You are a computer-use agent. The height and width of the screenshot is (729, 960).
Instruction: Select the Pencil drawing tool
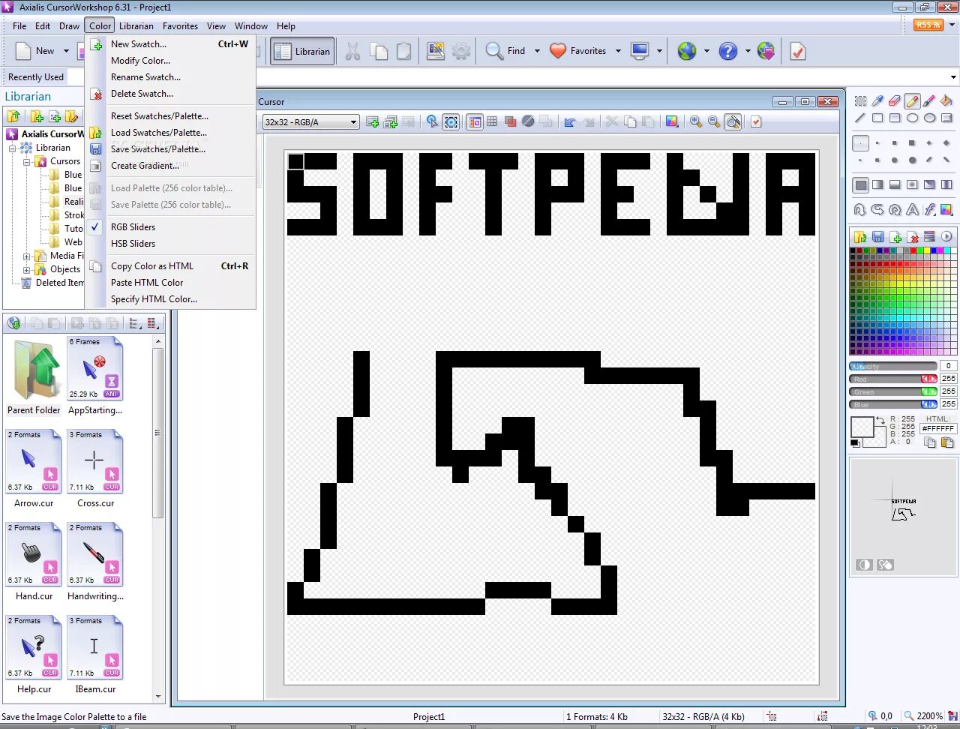912,100
